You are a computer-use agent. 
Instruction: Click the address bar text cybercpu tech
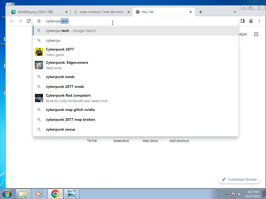click(57, 21)
